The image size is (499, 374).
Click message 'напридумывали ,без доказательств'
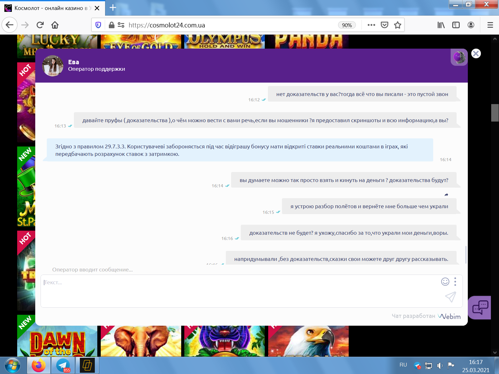click(341, 259)
